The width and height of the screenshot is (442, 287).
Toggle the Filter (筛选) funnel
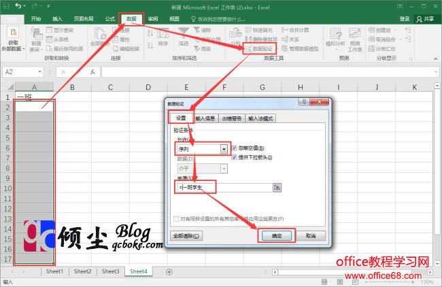[x=184, y=37]
